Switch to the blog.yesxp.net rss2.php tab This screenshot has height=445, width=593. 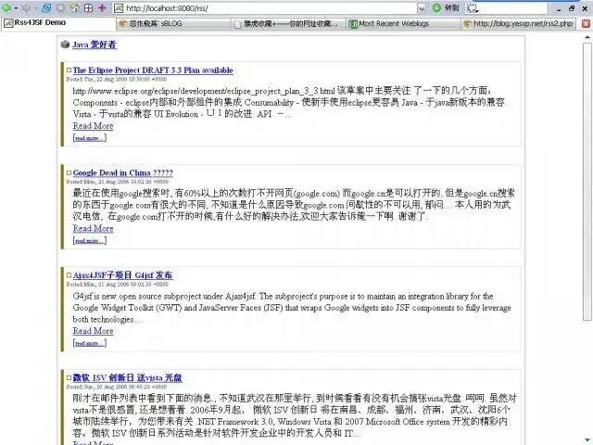point(519,23)
